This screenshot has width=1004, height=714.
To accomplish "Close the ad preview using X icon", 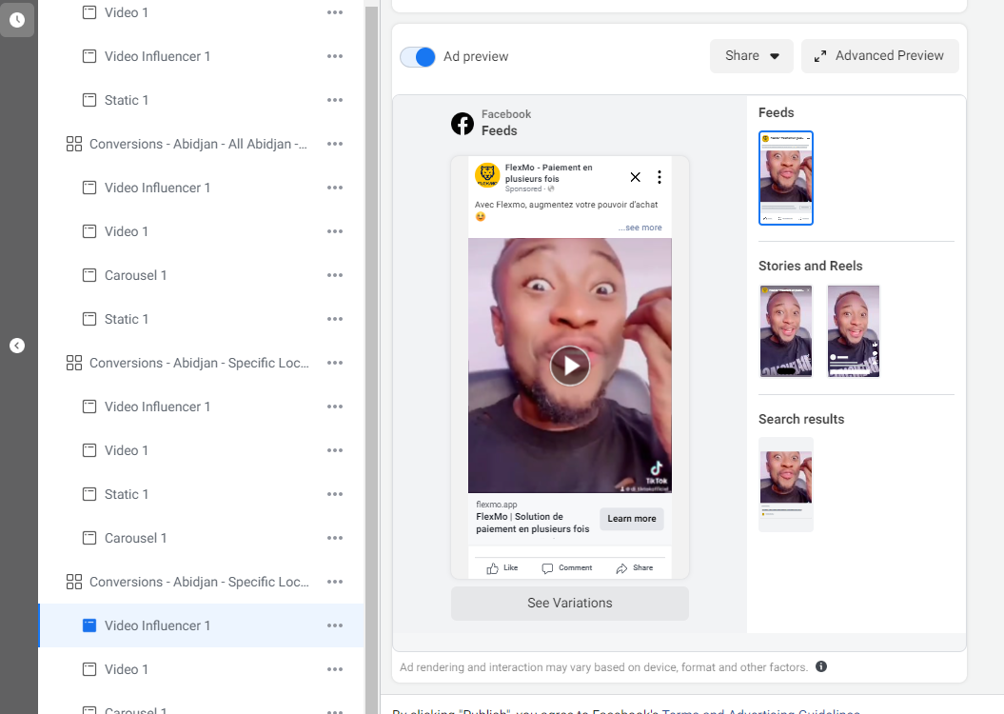I will tap(636, 177).
